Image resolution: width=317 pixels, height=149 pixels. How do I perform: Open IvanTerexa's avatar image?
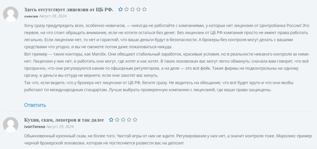[x=11, y=125]
